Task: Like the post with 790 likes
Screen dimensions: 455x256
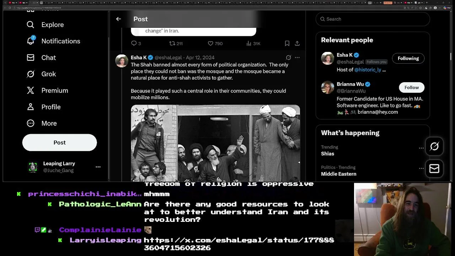Action: tap(215, 43)
